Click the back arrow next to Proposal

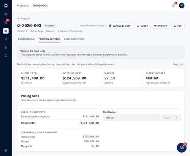click(x=19, y=18)
